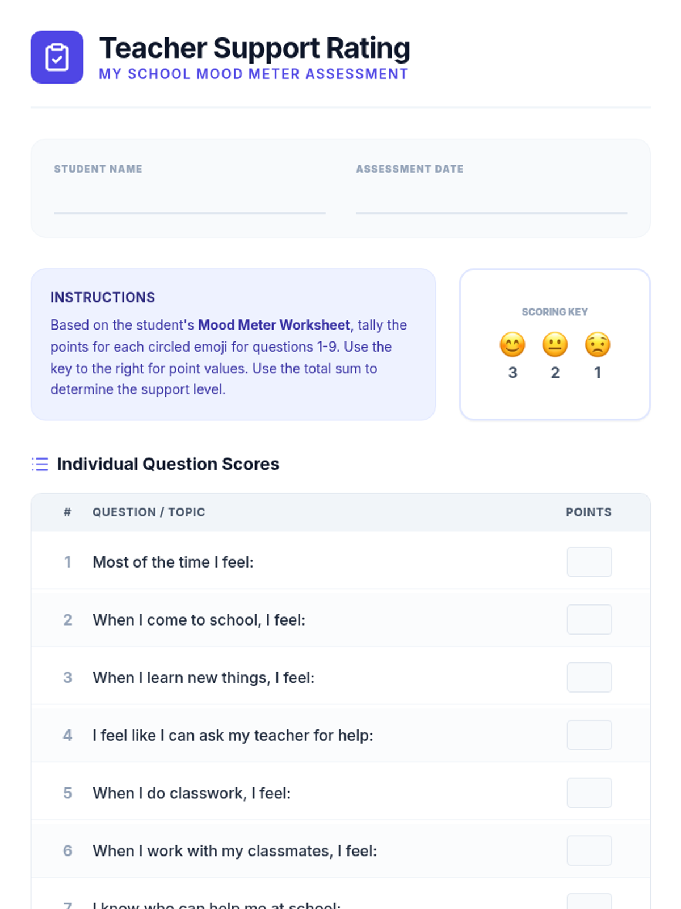This screenshot has width=681, height=909.
Task: Click the neutral face emoji in scoring key
Action: (555, 345)
